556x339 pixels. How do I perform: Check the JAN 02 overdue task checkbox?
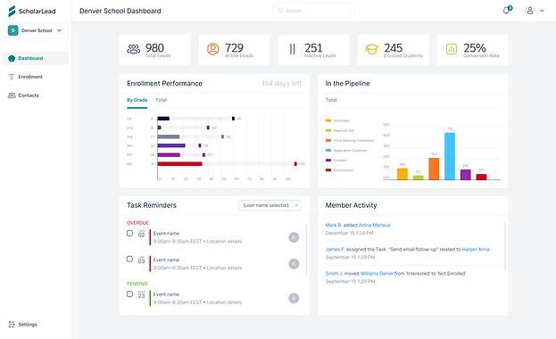pyautogui.click(x=129, y=234)
